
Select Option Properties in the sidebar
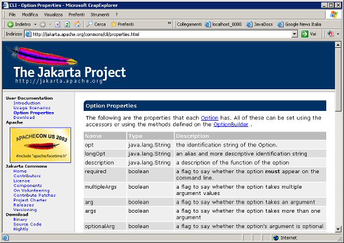click(x=34, y=113)
